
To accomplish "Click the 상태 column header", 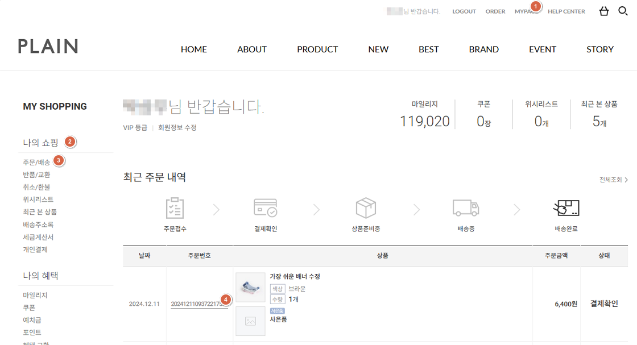I will click(604, 256).
